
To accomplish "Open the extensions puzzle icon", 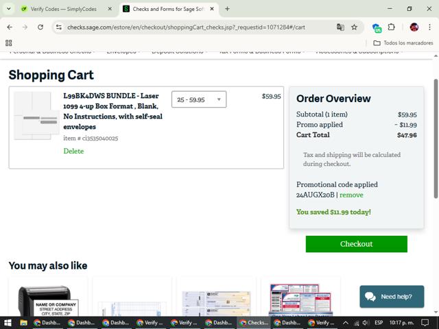I will point(392,27).
